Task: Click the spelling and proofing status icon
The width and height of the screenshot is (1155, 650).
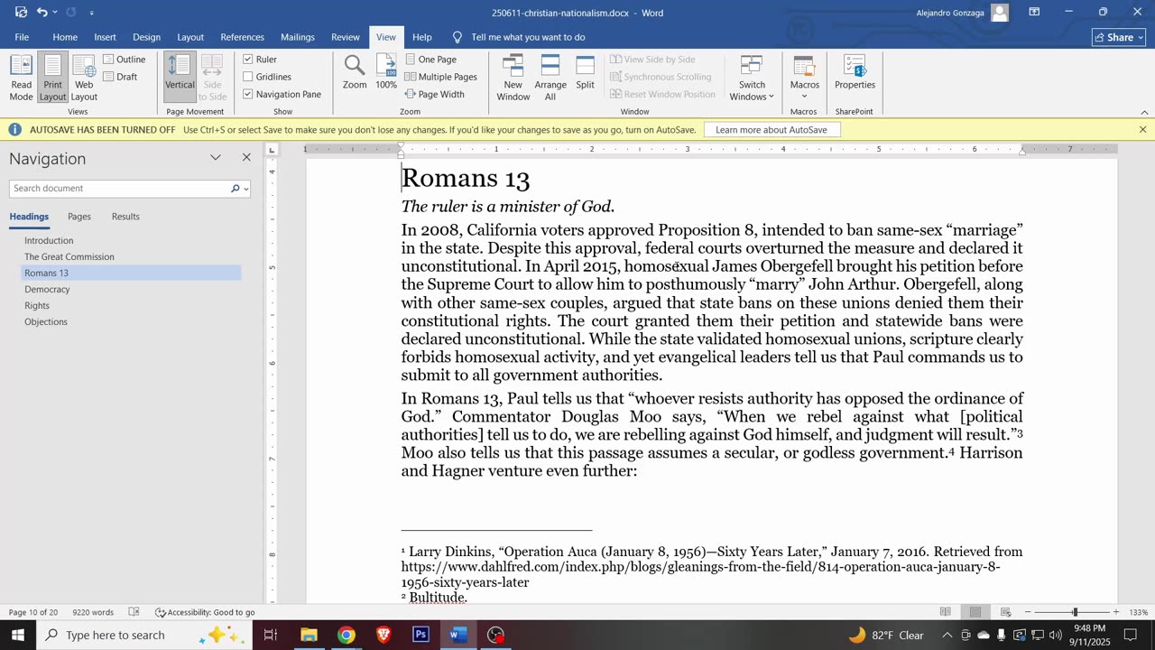Action: point(134,612)
